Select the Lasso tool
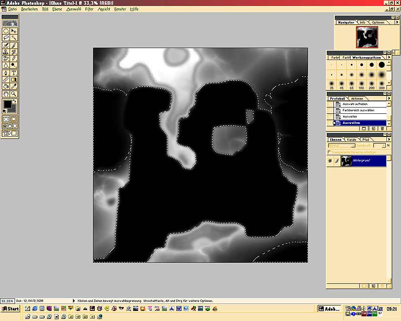Image resolution: width=401 pixels, height=321 pixels. (6, 38)
